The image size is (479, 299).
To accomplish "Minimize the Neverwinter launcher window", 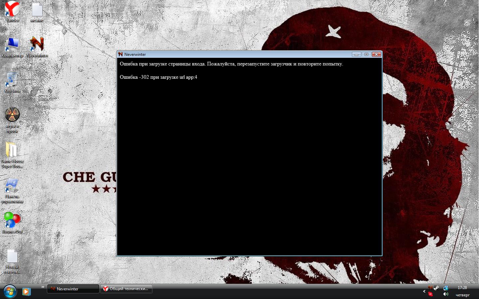I will pyautogui.click(x=356, y=54).
